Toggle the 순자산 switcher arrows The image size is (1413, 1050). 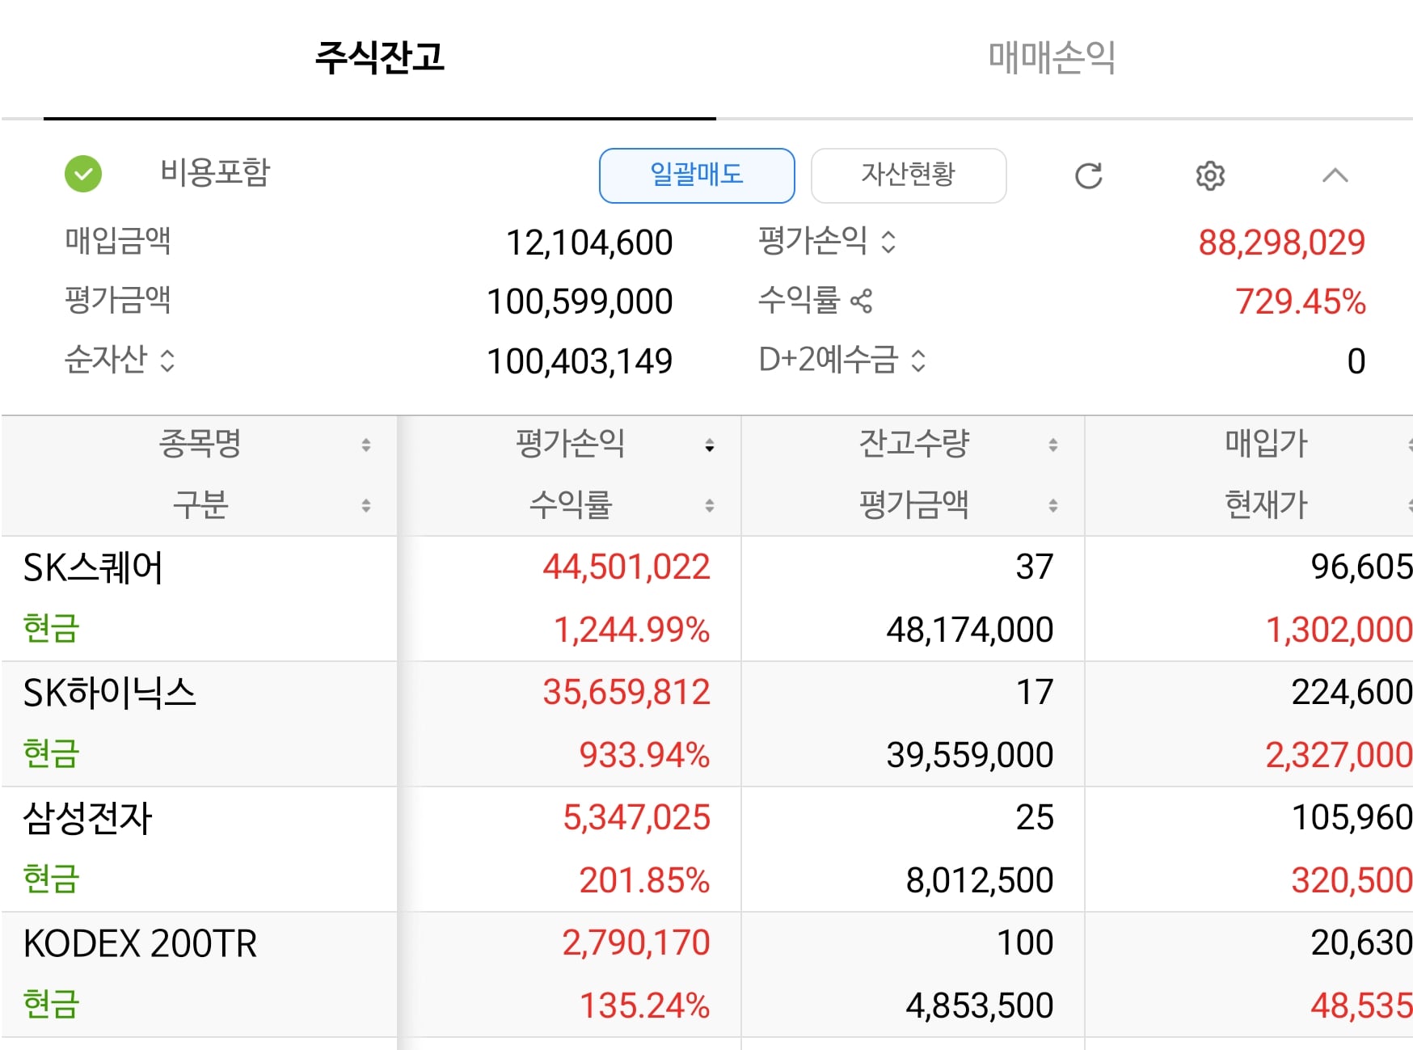click(167, 360)
